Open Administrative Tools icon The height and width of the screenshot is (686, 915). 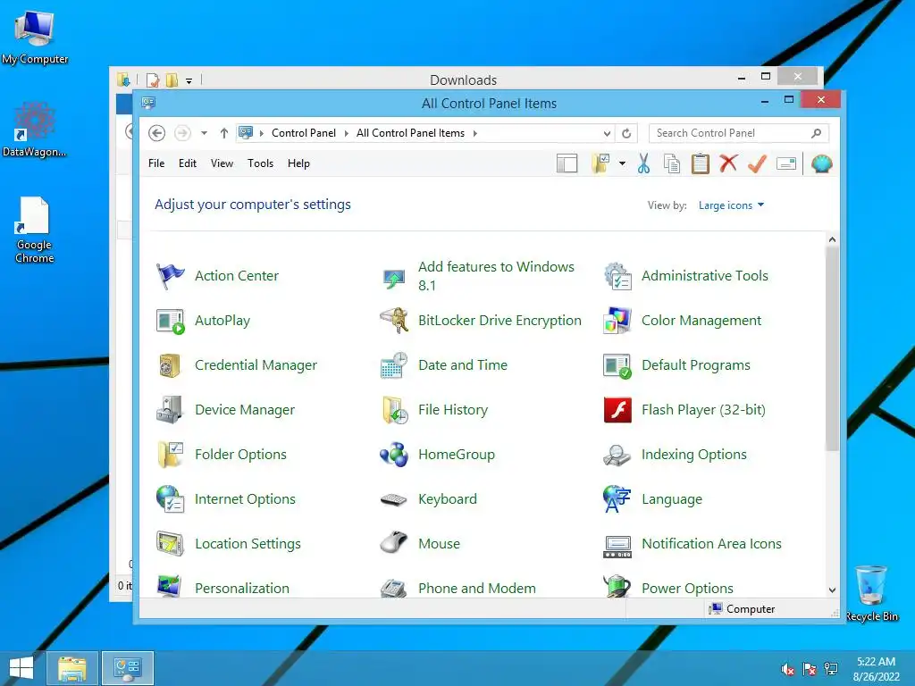[x=617, y=276]
